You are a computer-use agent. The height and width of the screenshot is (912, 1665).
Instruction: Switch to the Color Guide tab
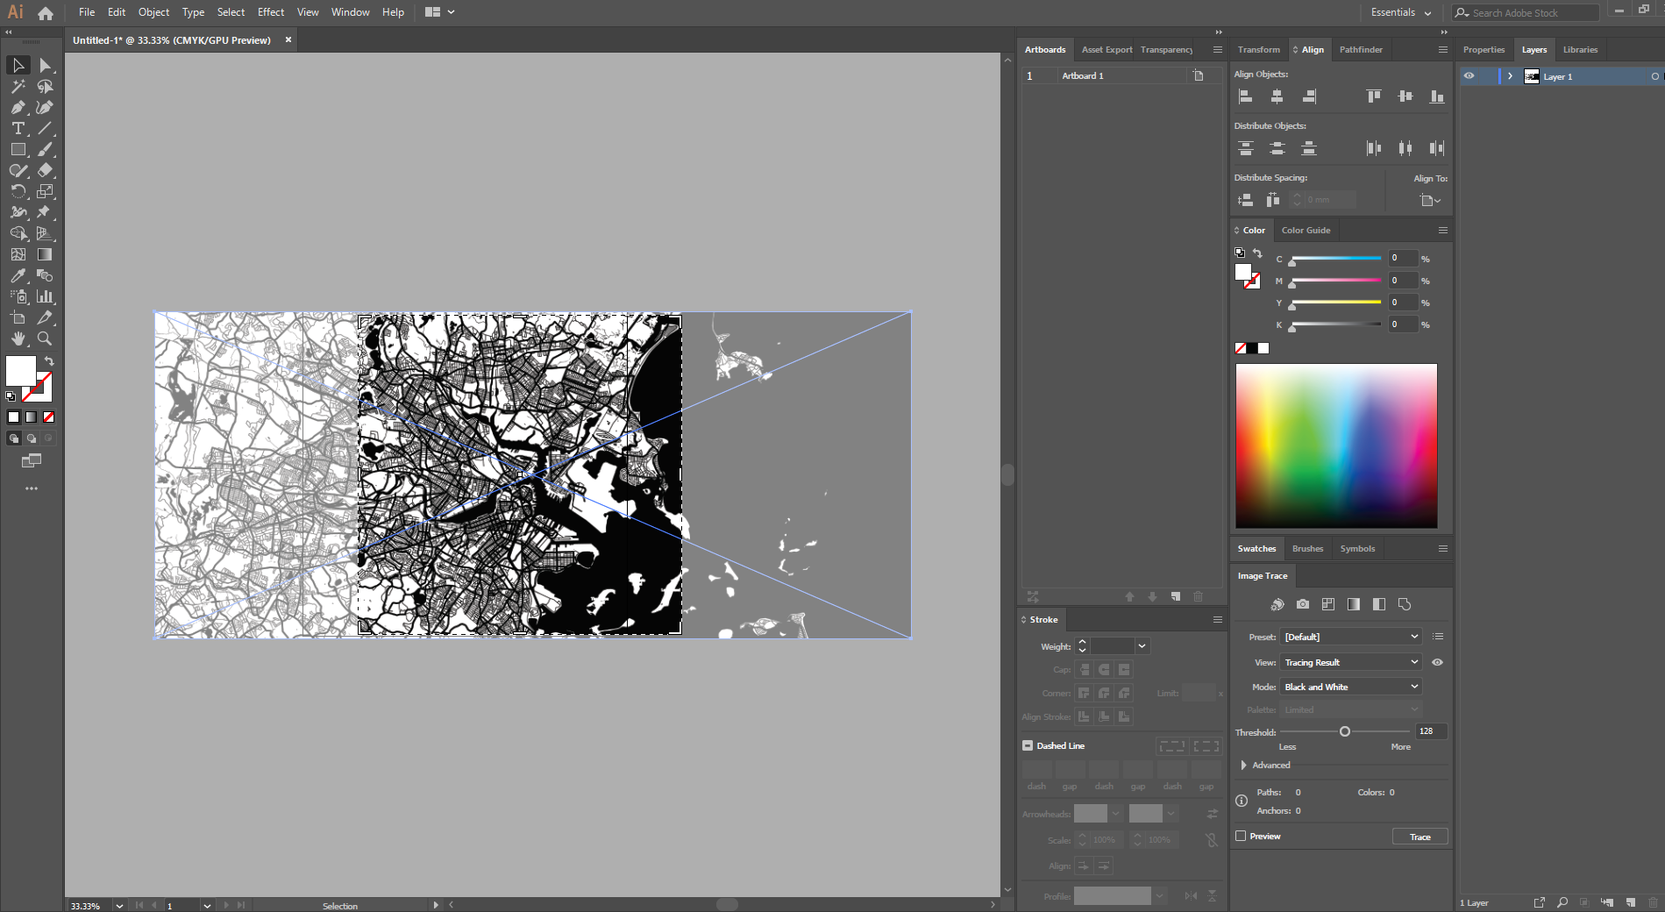[1306, 230]
